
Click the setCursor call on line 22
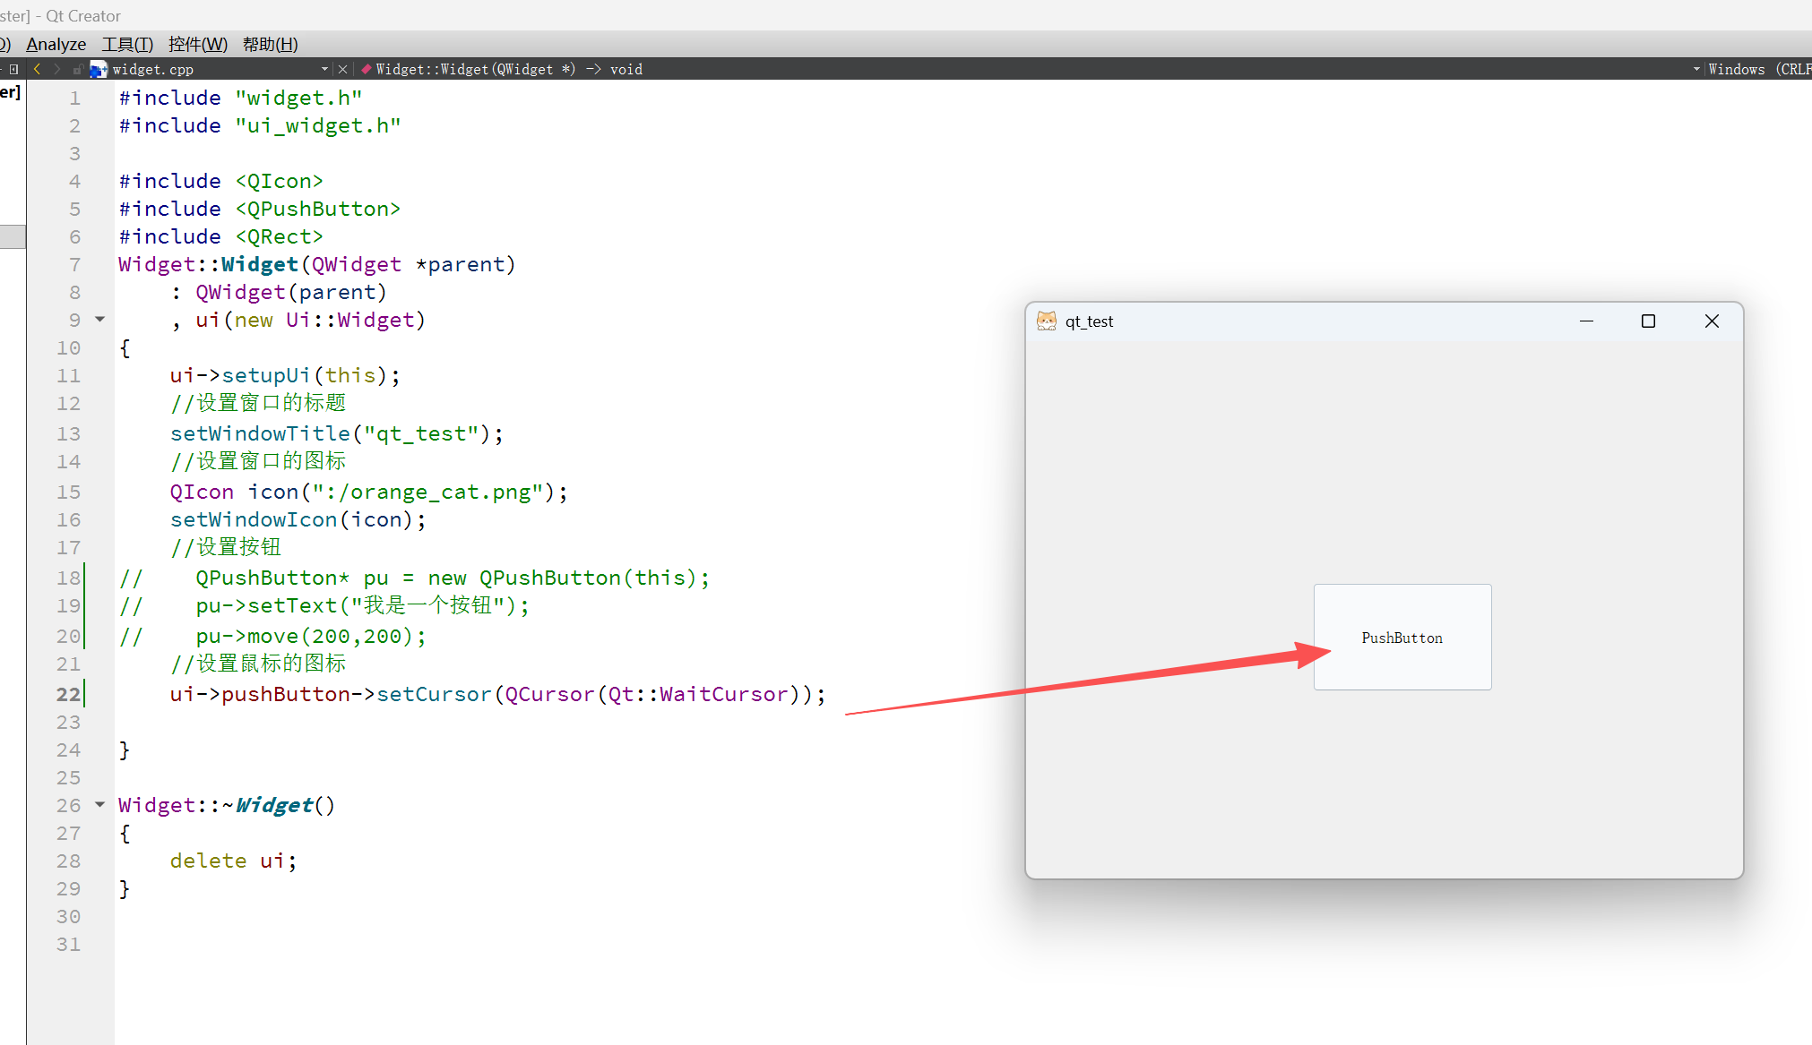click(x=434, y=694)
